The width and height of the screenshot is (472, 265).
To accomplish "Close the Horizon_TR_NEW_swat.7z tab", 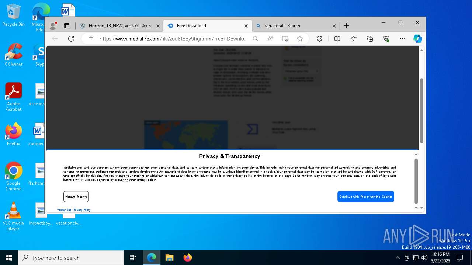I will click(x=158, y=26).
